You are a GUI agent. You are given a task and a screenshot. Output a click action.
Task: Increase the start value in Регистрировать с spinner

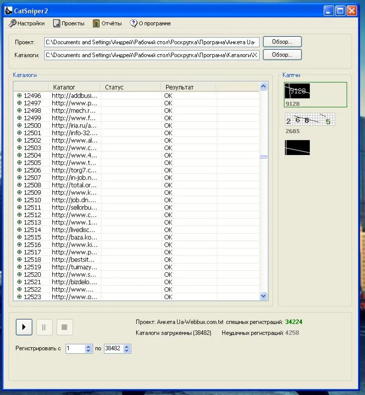tap(89, 346)
